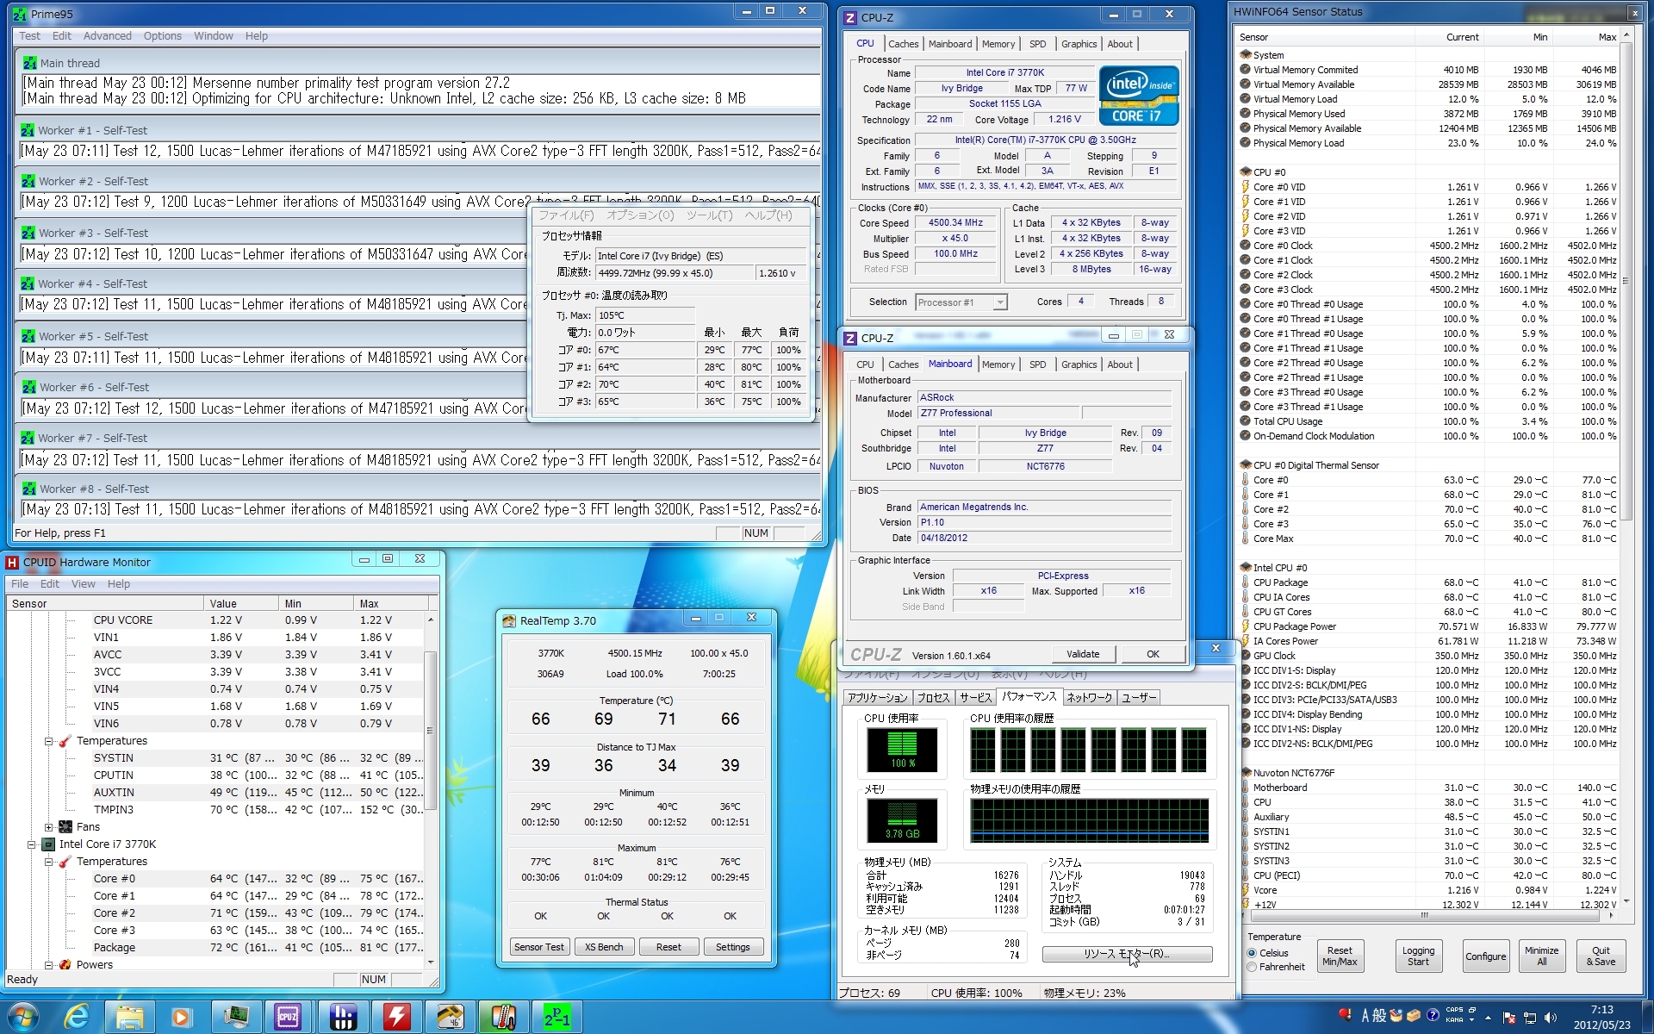Click the HWMonitor vertical scrollbar down arrow
The height and width of the screenshot is (1034, 1654).
pyautogui.click(x=430, y=962)
